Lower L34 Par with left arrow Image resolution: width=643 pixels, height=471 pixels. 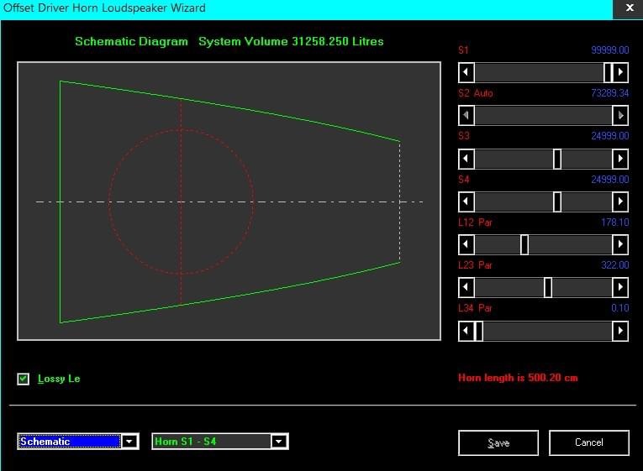(466, 331)
